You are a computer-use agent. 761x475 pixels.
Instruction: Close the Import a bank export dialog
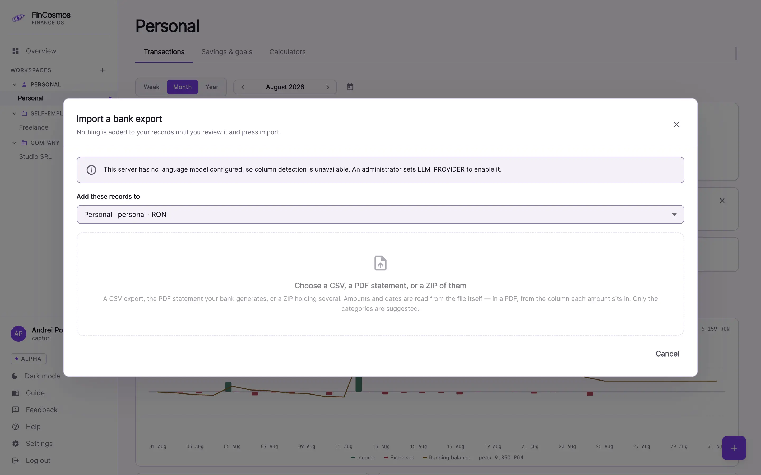tap(676, 124)
